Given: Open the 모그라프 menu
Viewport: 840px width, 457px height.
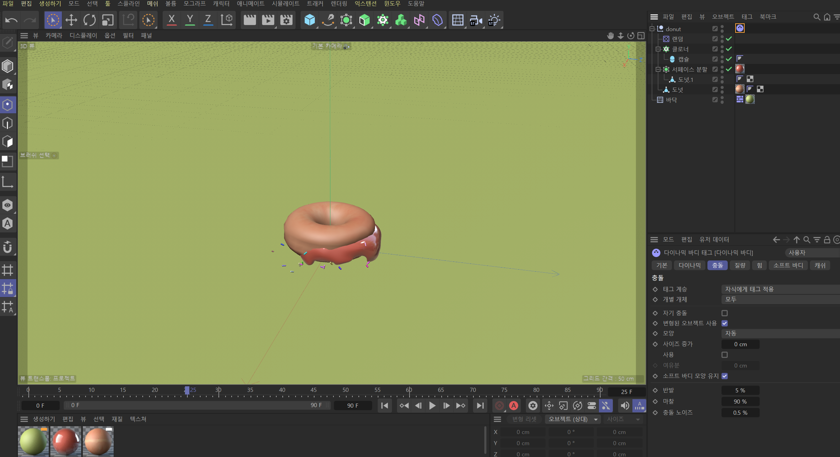Looking at the screenshot, I should coord(194,4).
